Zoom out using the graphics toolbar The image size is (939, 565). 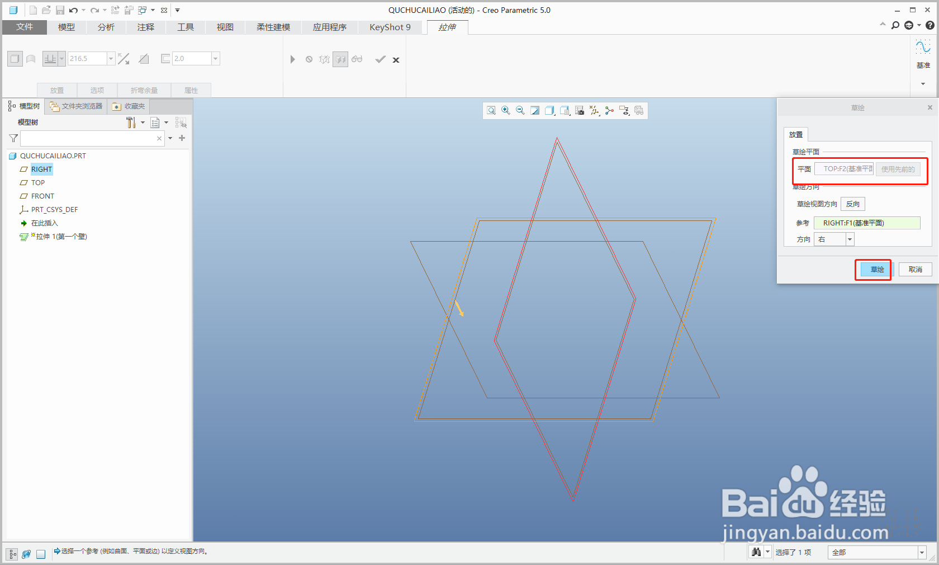[x=520, y=111]
